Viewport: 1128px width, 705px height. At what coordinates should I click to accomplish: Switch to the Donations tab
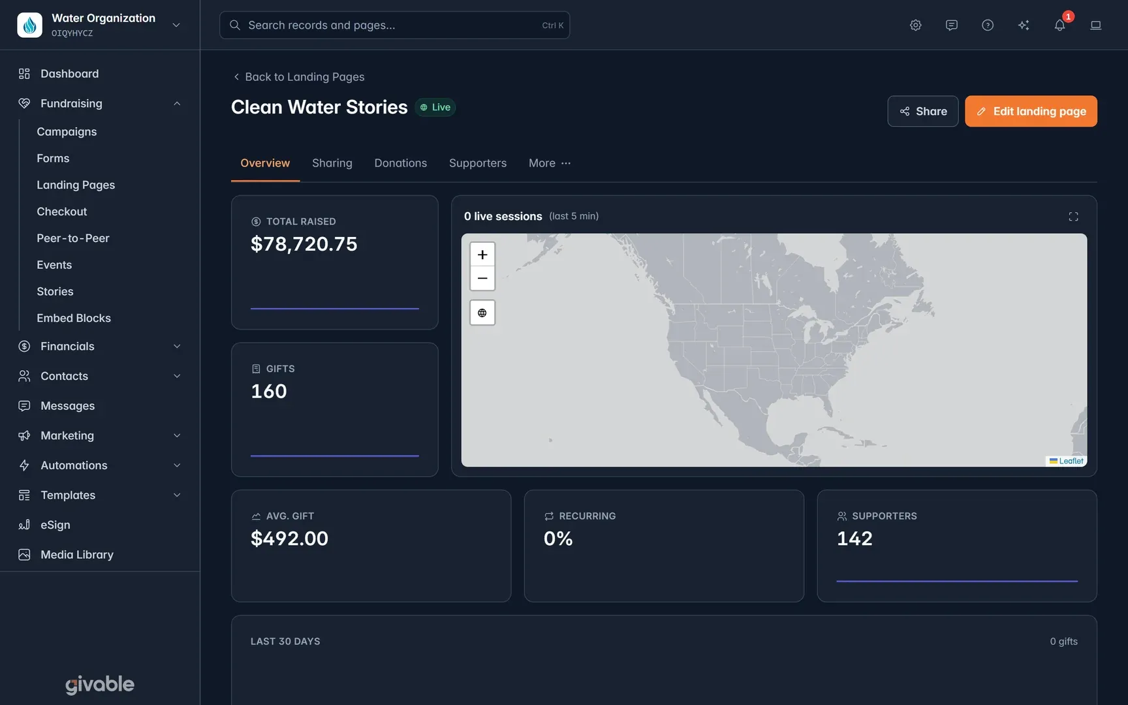click(x=401, y=163)
